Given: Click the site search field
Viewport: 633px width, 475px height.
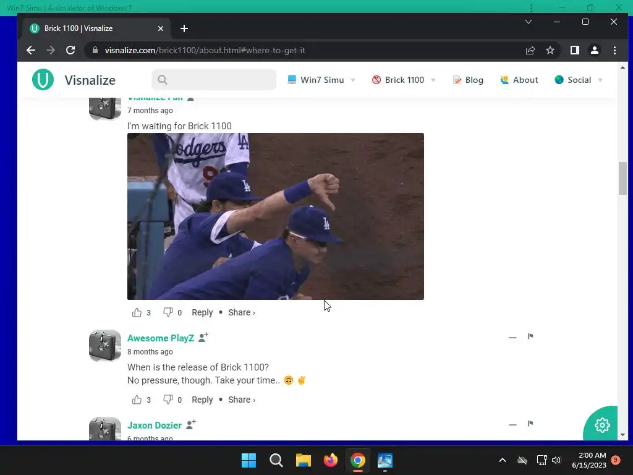Looking at the screenshot, I should click(214, 80).
